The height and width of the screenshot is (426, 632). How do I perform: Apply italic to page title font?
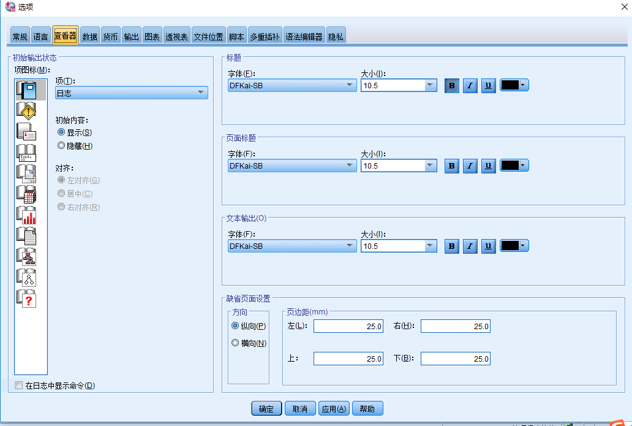470,165
